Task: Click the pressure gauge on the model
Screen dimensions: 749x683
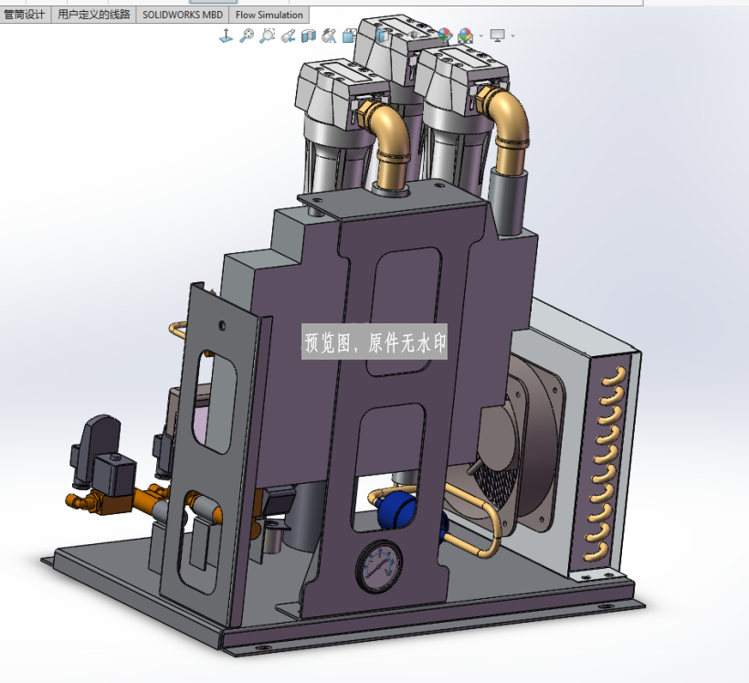Action: pos(379,567)
